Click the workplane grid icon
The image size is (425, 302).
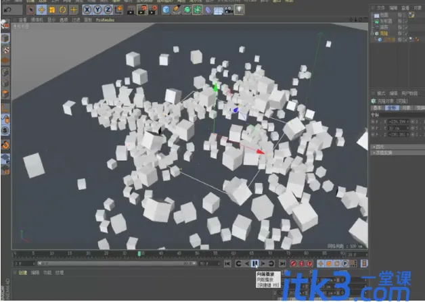click(x=5, y=159)
